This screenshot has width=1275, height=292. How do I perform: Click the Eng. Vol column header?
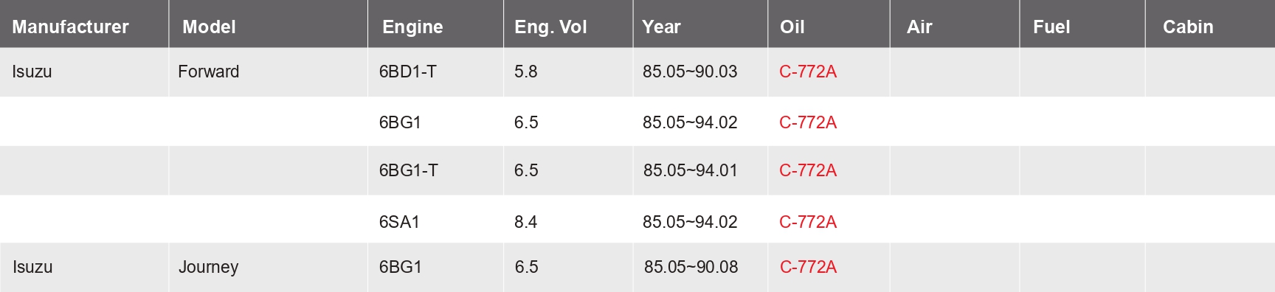(550, 27)
